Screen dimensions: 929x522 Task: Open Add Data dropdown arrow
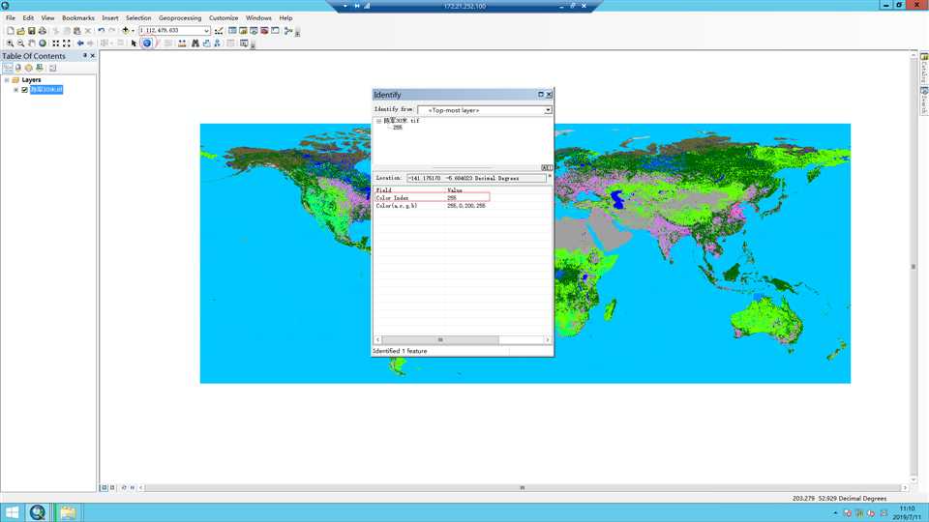click(133, 31)
